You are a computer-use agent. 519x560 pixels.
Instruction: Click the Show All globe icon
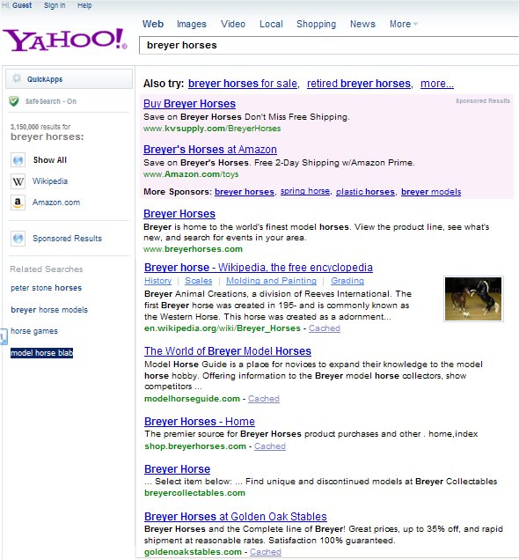point(18,160)
